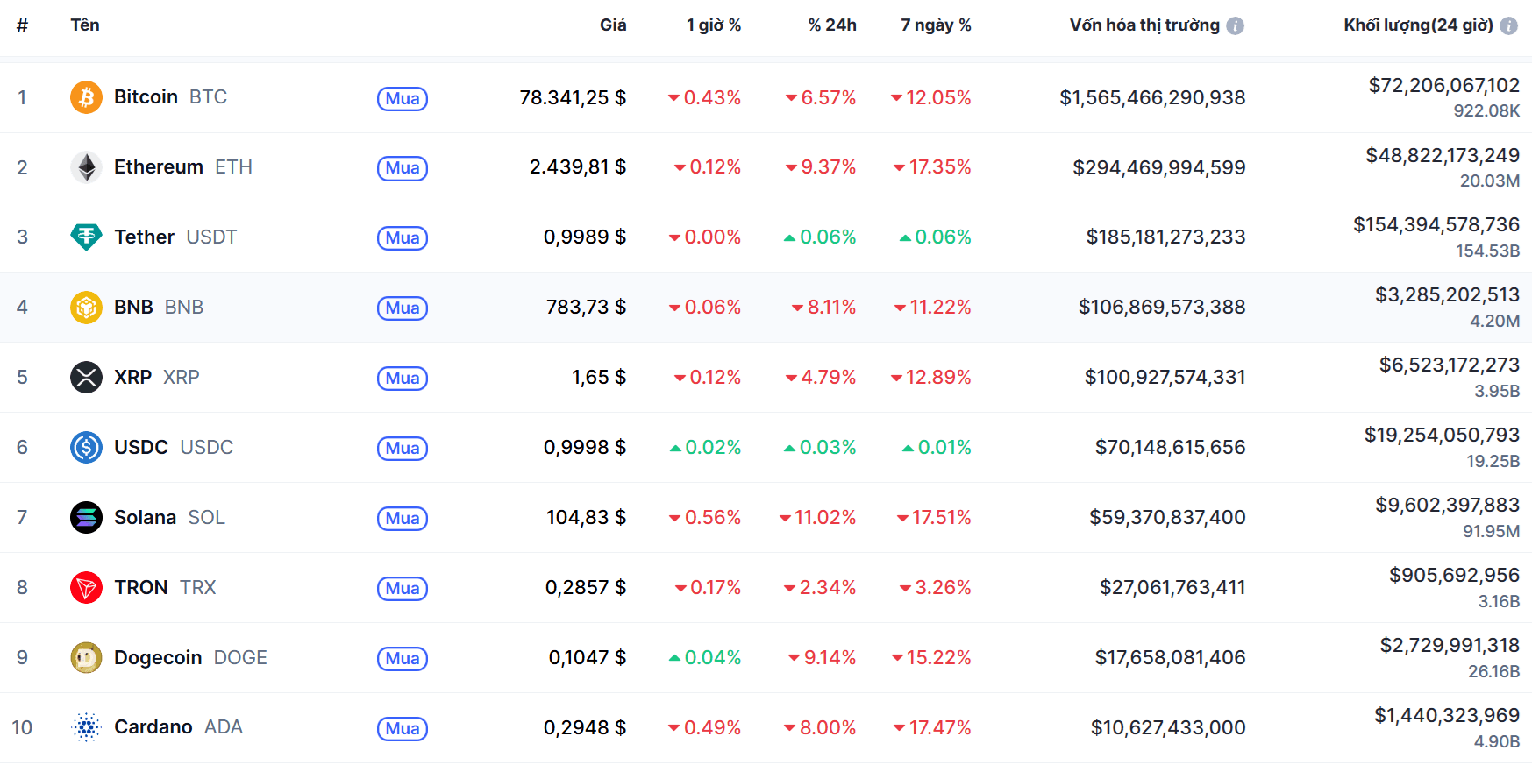Screen dimensions: 1532x772
Task: Open the Cardano ADA name link
Action: [x=178, y=727]
